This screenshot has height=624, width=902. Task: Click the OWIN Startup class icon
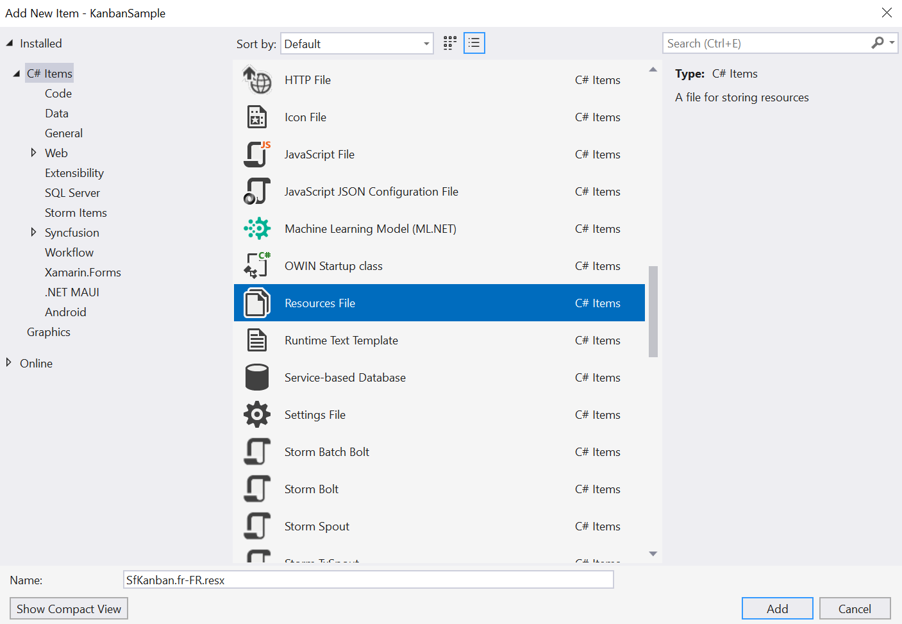point(257,266)
